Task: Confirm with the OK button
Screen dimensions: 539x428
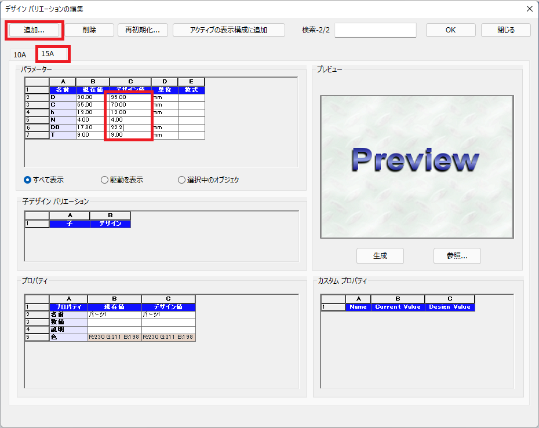Action: 450,30
